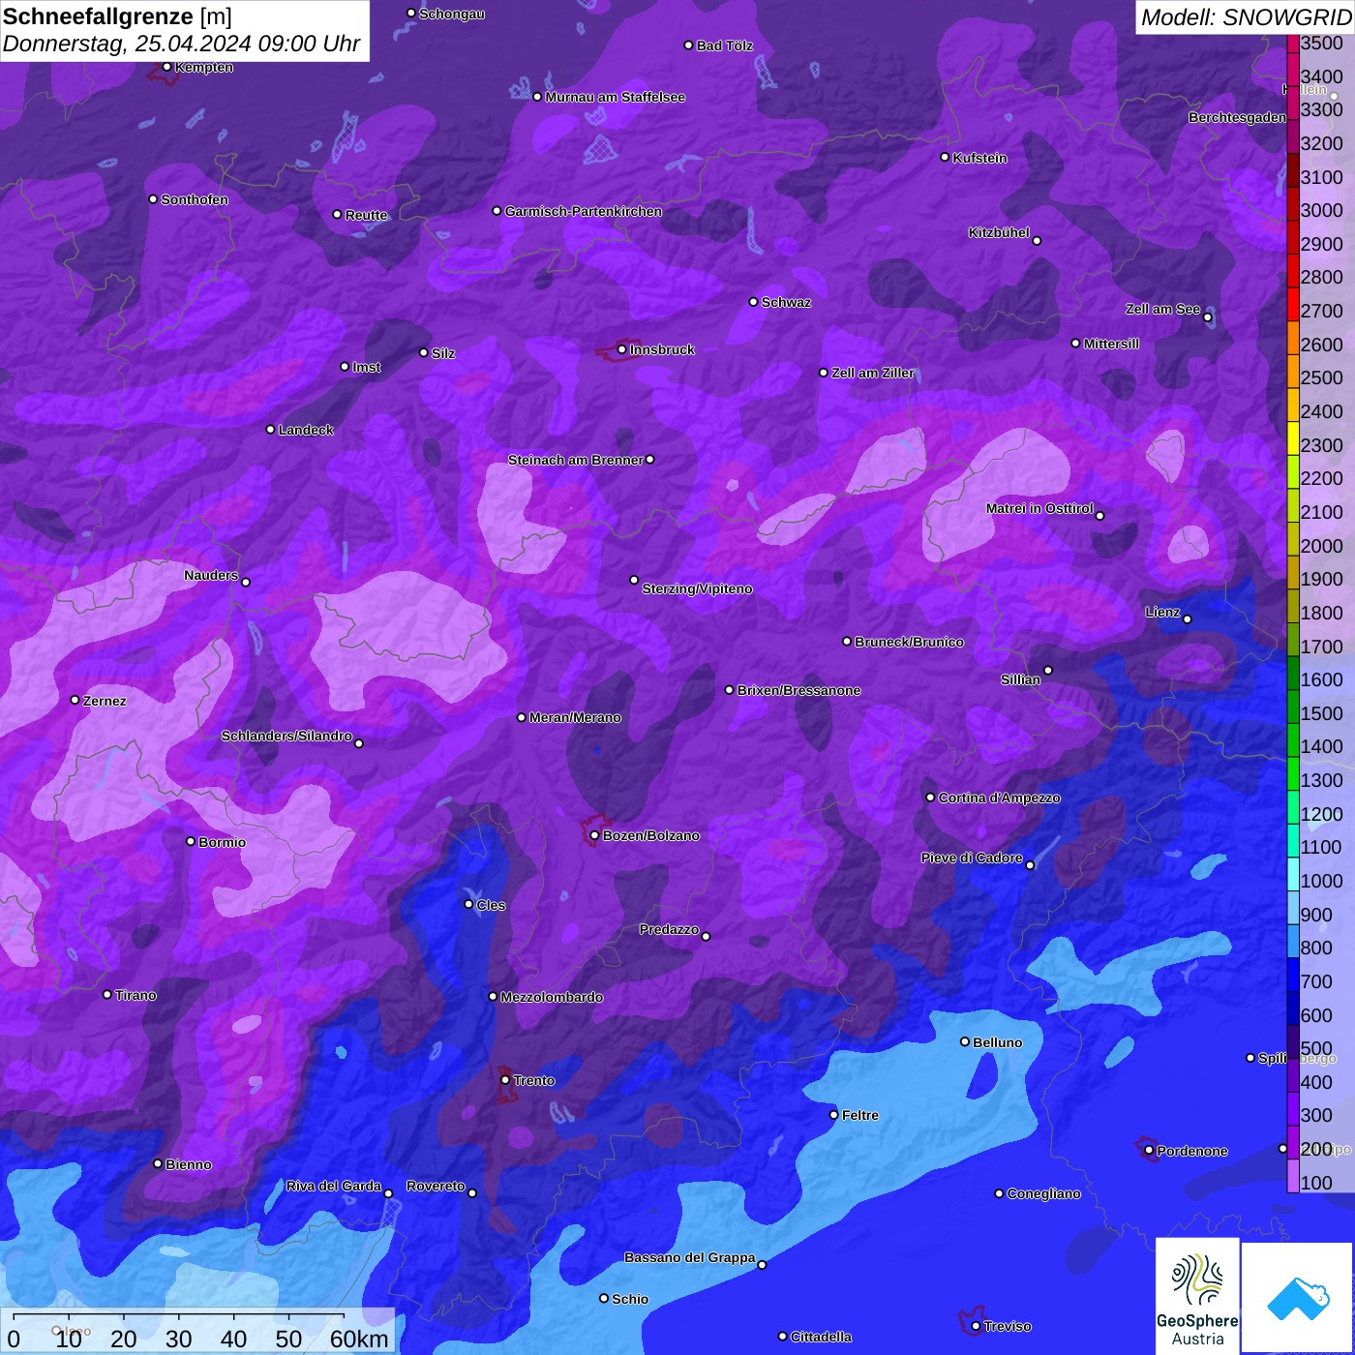Click the Rovereto label
1355x1355 pixels.
436,1186
